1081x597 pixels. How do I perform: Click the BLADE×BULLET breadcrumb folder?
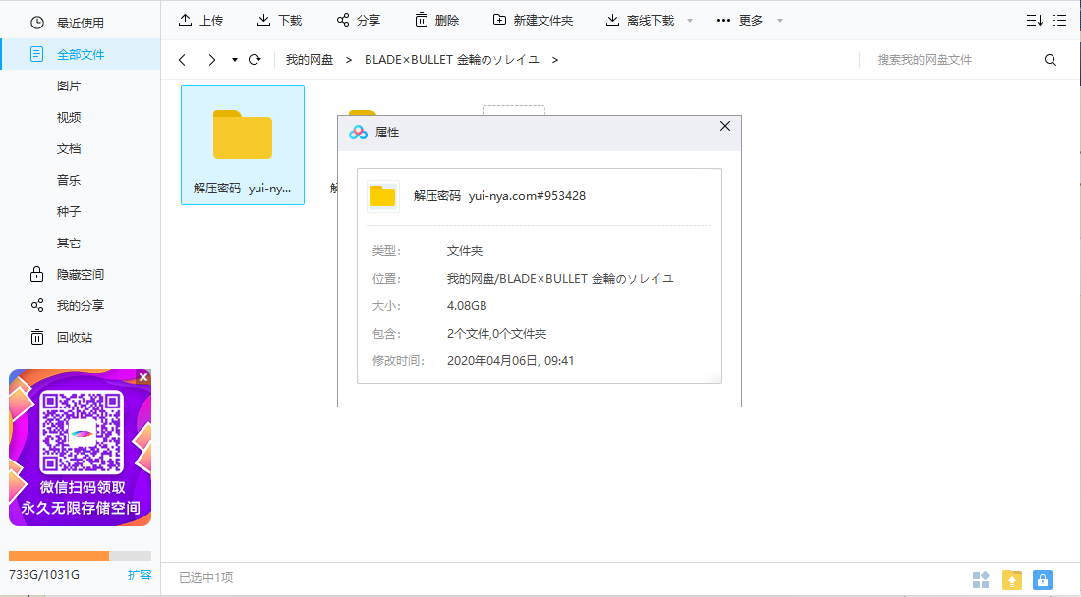coord(452,60)
